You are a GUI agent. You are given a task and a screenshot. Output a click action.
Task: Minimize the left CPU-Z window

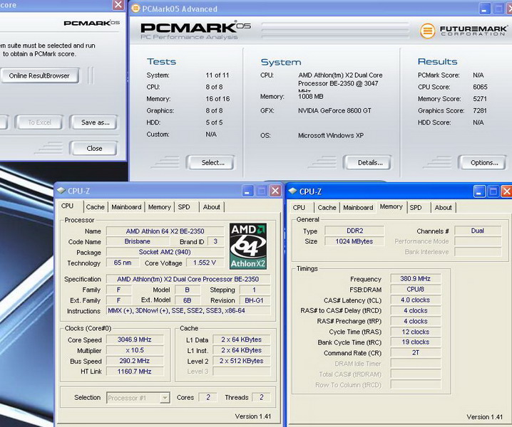[x=248, y=191]
